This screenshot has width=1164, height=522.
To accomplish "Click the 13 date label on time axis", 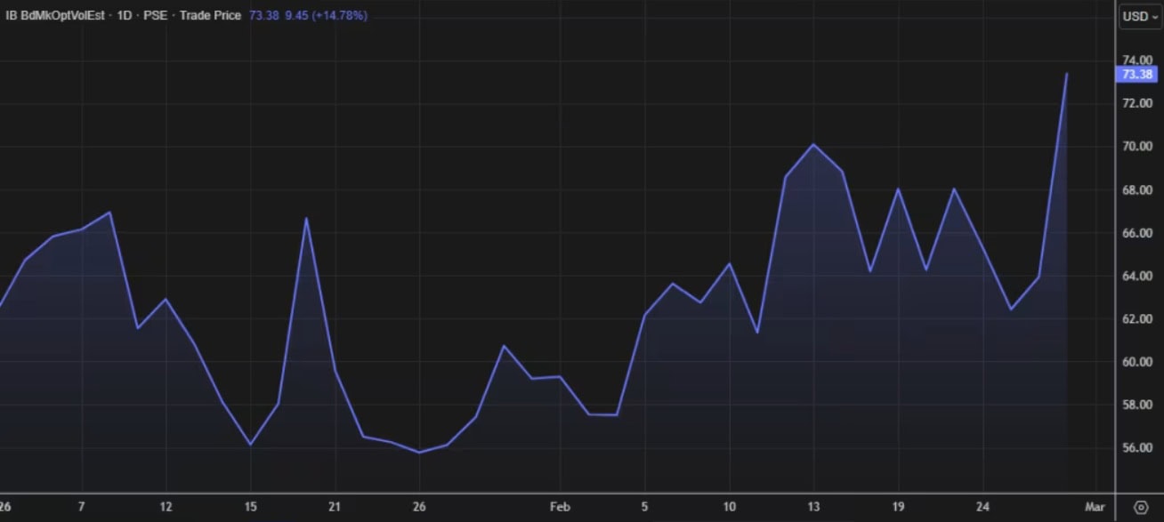I will [812, 507].
